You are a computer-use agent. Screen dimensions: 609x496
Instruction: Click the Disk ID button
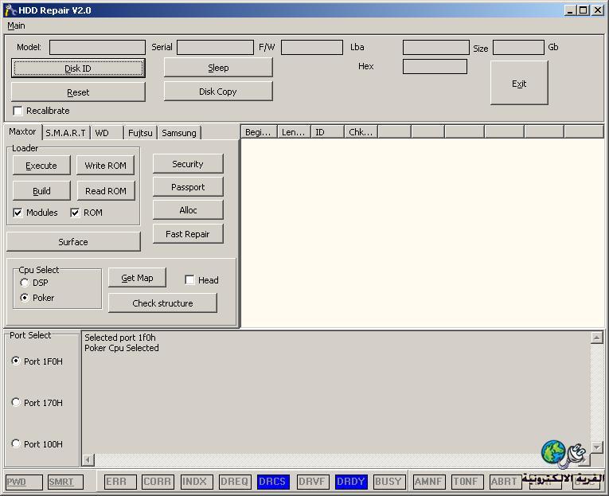(78, 68)
